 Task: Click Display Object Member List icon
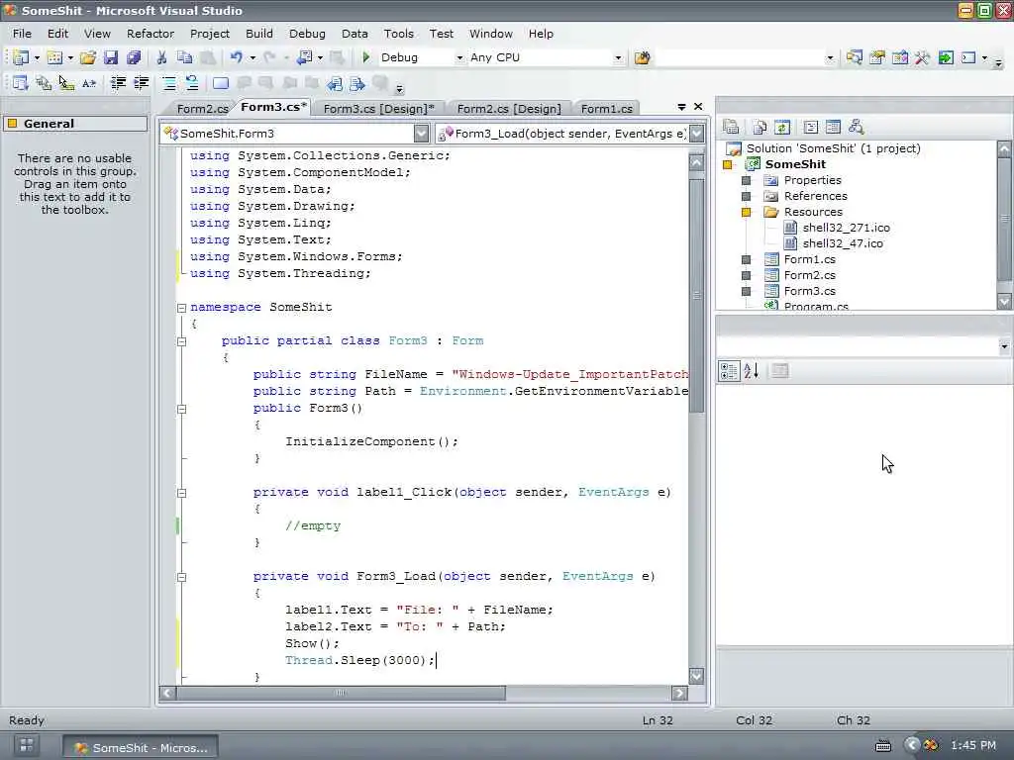20,83
